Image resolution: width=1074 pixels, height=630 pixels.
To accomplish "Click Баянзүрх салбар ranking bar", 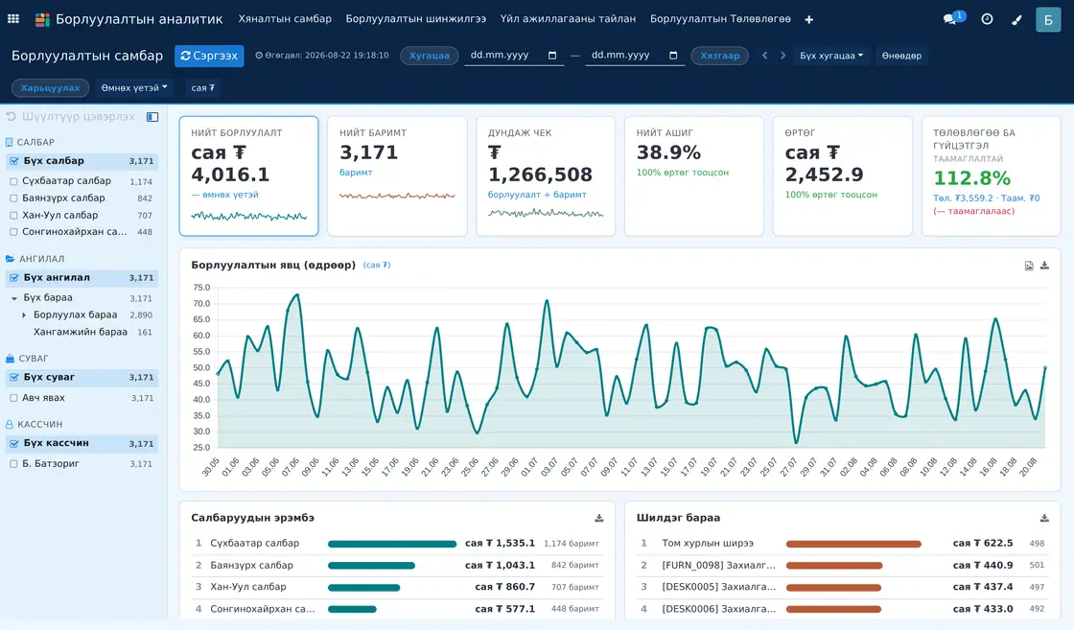I will (371, 566).
